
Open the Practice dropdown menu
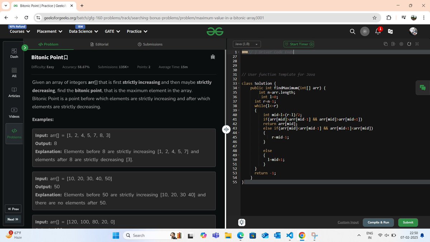[x=137, y=31]
